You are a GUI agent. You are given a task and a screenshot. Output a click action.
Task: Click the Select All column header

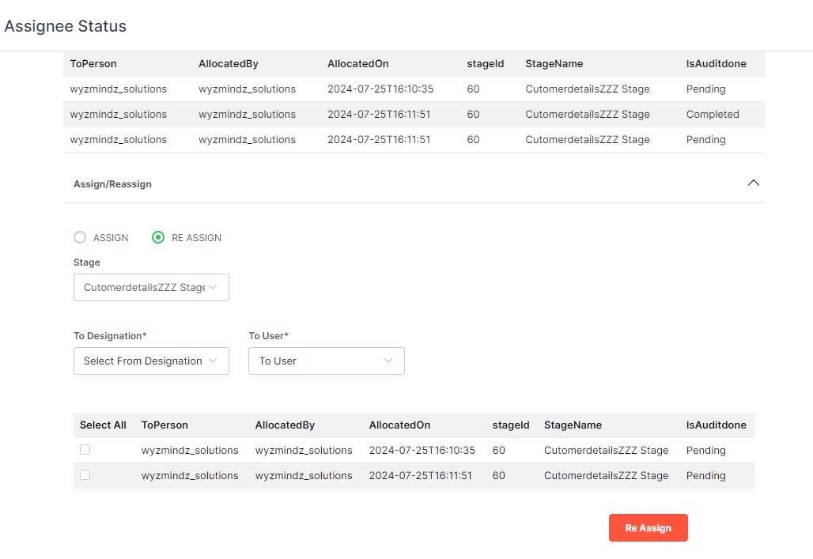pyautogui.click(x=103, y=425)
